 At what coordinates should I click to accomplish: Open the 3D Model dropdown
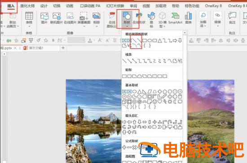click(x=162, y=19)
